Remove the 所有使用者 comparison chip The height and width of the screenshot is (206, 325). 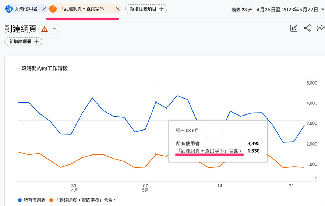(44, 9)
